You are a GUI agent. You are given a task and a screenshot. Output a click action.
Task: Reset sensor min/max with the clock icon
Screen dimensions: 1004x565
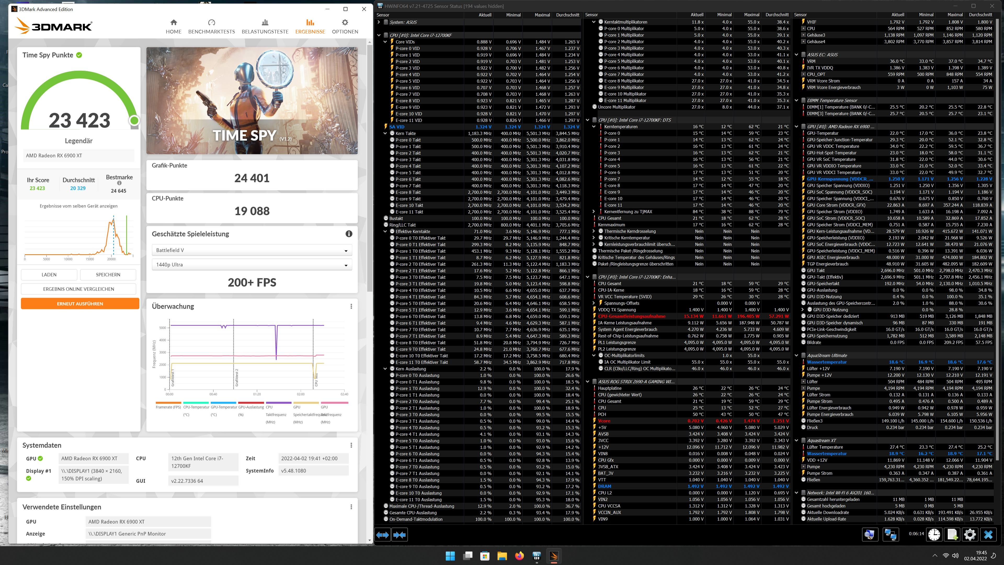click(x=934, y=534)
